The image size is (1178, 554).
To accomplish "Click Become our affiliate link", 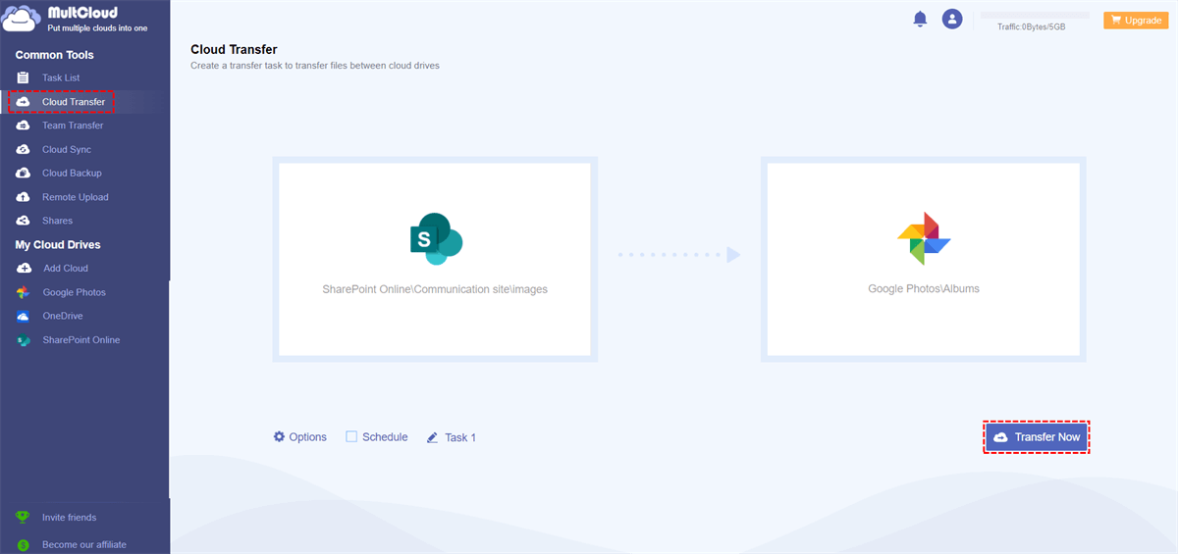I will (x=84, y=544).
